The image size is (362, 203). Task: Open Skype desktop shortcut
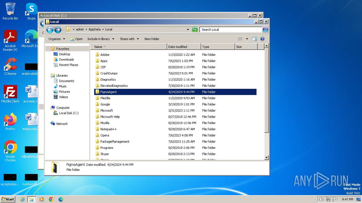pyautogui.click(x=31, y=11)
